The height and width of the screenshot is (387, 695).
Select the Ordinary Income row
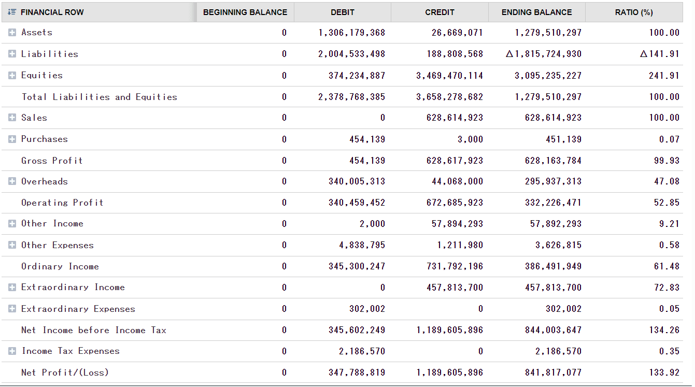59,266
